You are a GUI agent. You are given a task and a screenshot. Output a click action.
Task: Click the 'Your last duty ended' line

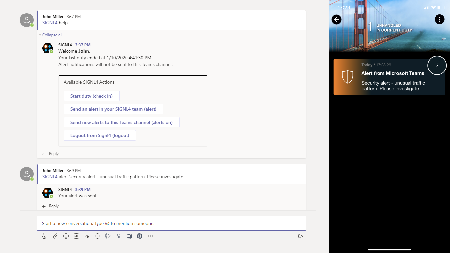click(x=105, y=58)
